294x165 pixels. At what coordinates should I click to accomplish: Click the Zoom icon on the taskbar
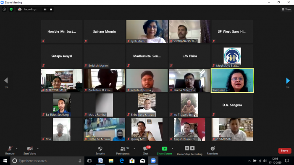pos(153,161)
